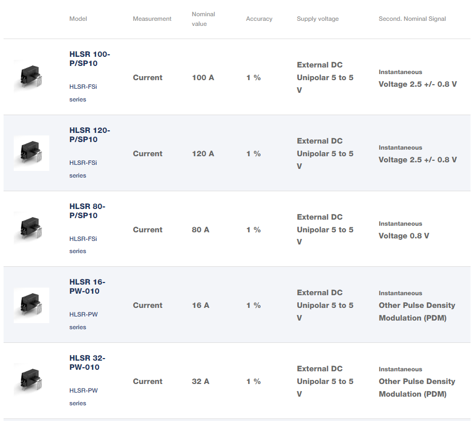The width and height of the screenshot is (471, 421).
Task: Open HLSR-FSi series link under HLSR 120-P/SP10
Action: [x=83, y=169]
